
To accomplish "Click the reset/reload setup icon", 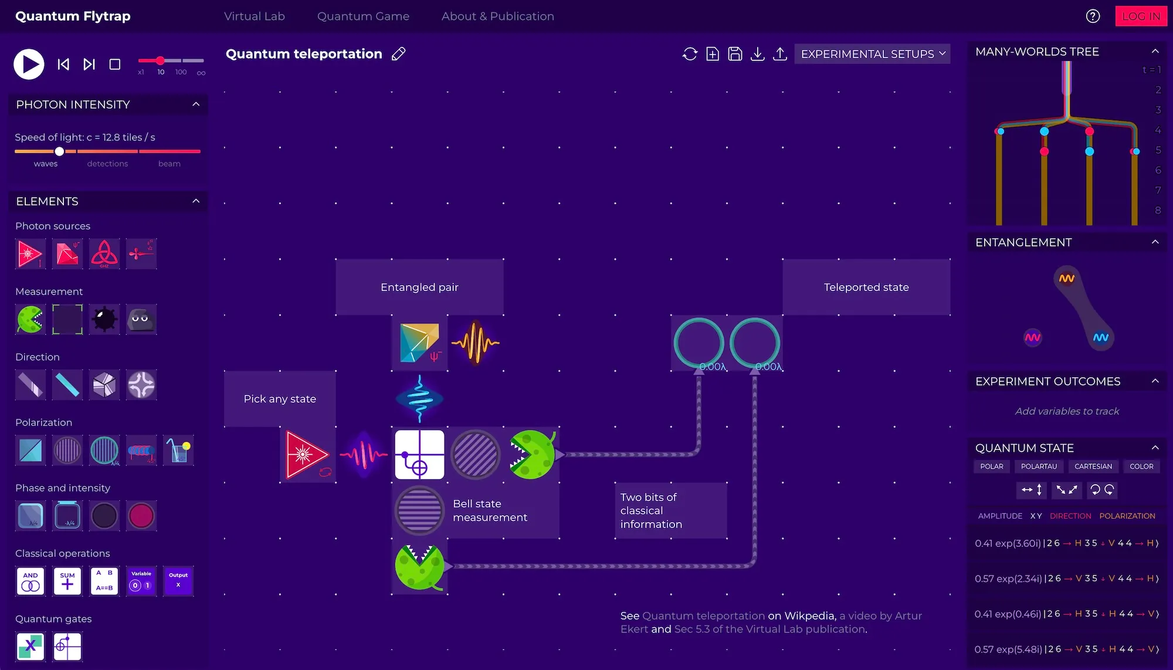I will coord(690,54).
